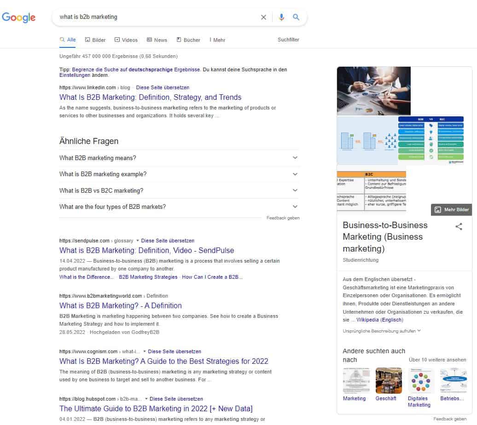The image size is (477, 425).
Task: Click the b2bmarketingworld.com result URL
Action: [x=113, y=296]
